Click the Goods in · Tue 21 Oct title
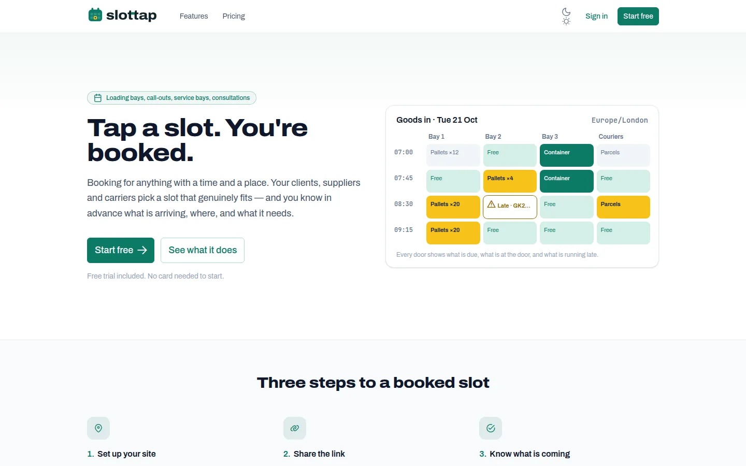The height and width of the screenshot is (466, 746). pos(437,120)
